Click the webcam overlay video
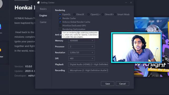This screenshot has height=95, width=169. (x=137, y=47)
